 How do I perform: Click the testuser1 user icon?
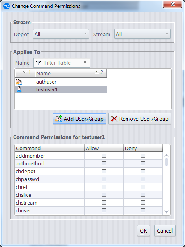(19, 89)
